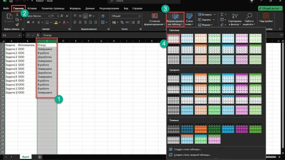Click the insert function fx icon
Screen dimensions: 285x160
pos(38,35)
